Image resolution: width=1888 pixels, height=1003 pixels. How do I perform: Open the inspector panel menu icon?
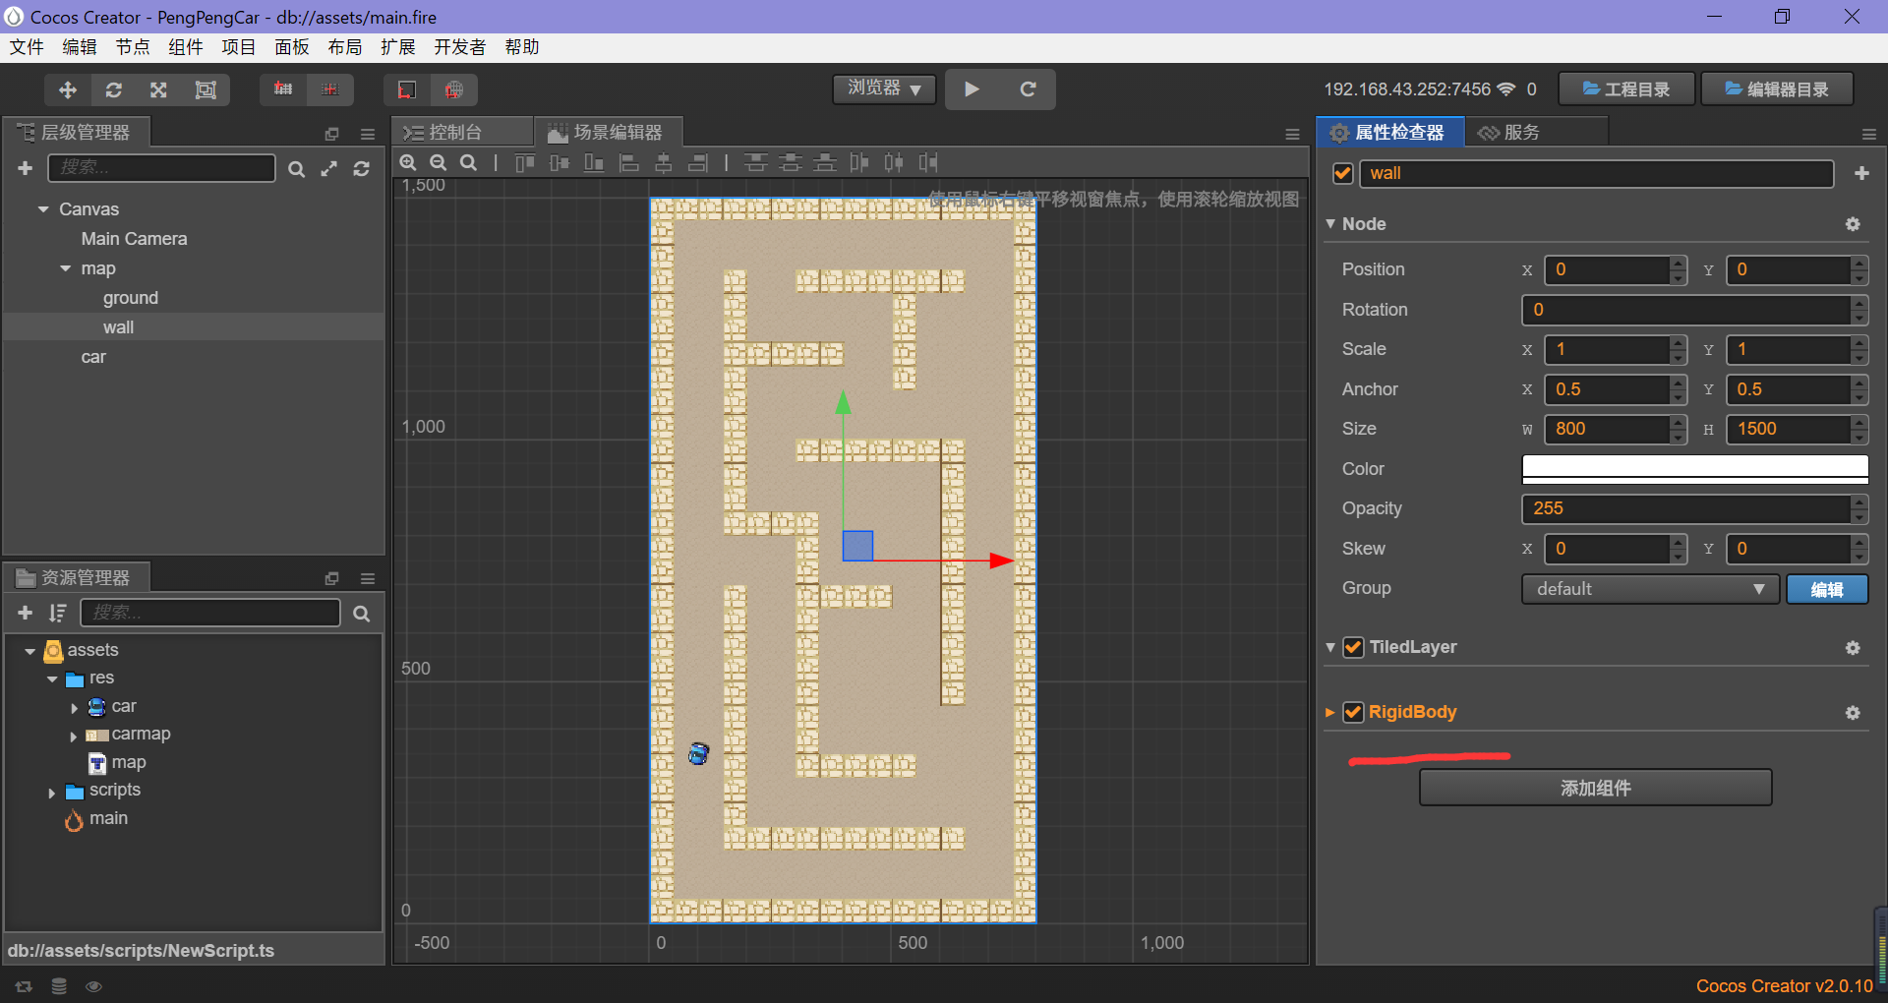tap(1869, 134)
